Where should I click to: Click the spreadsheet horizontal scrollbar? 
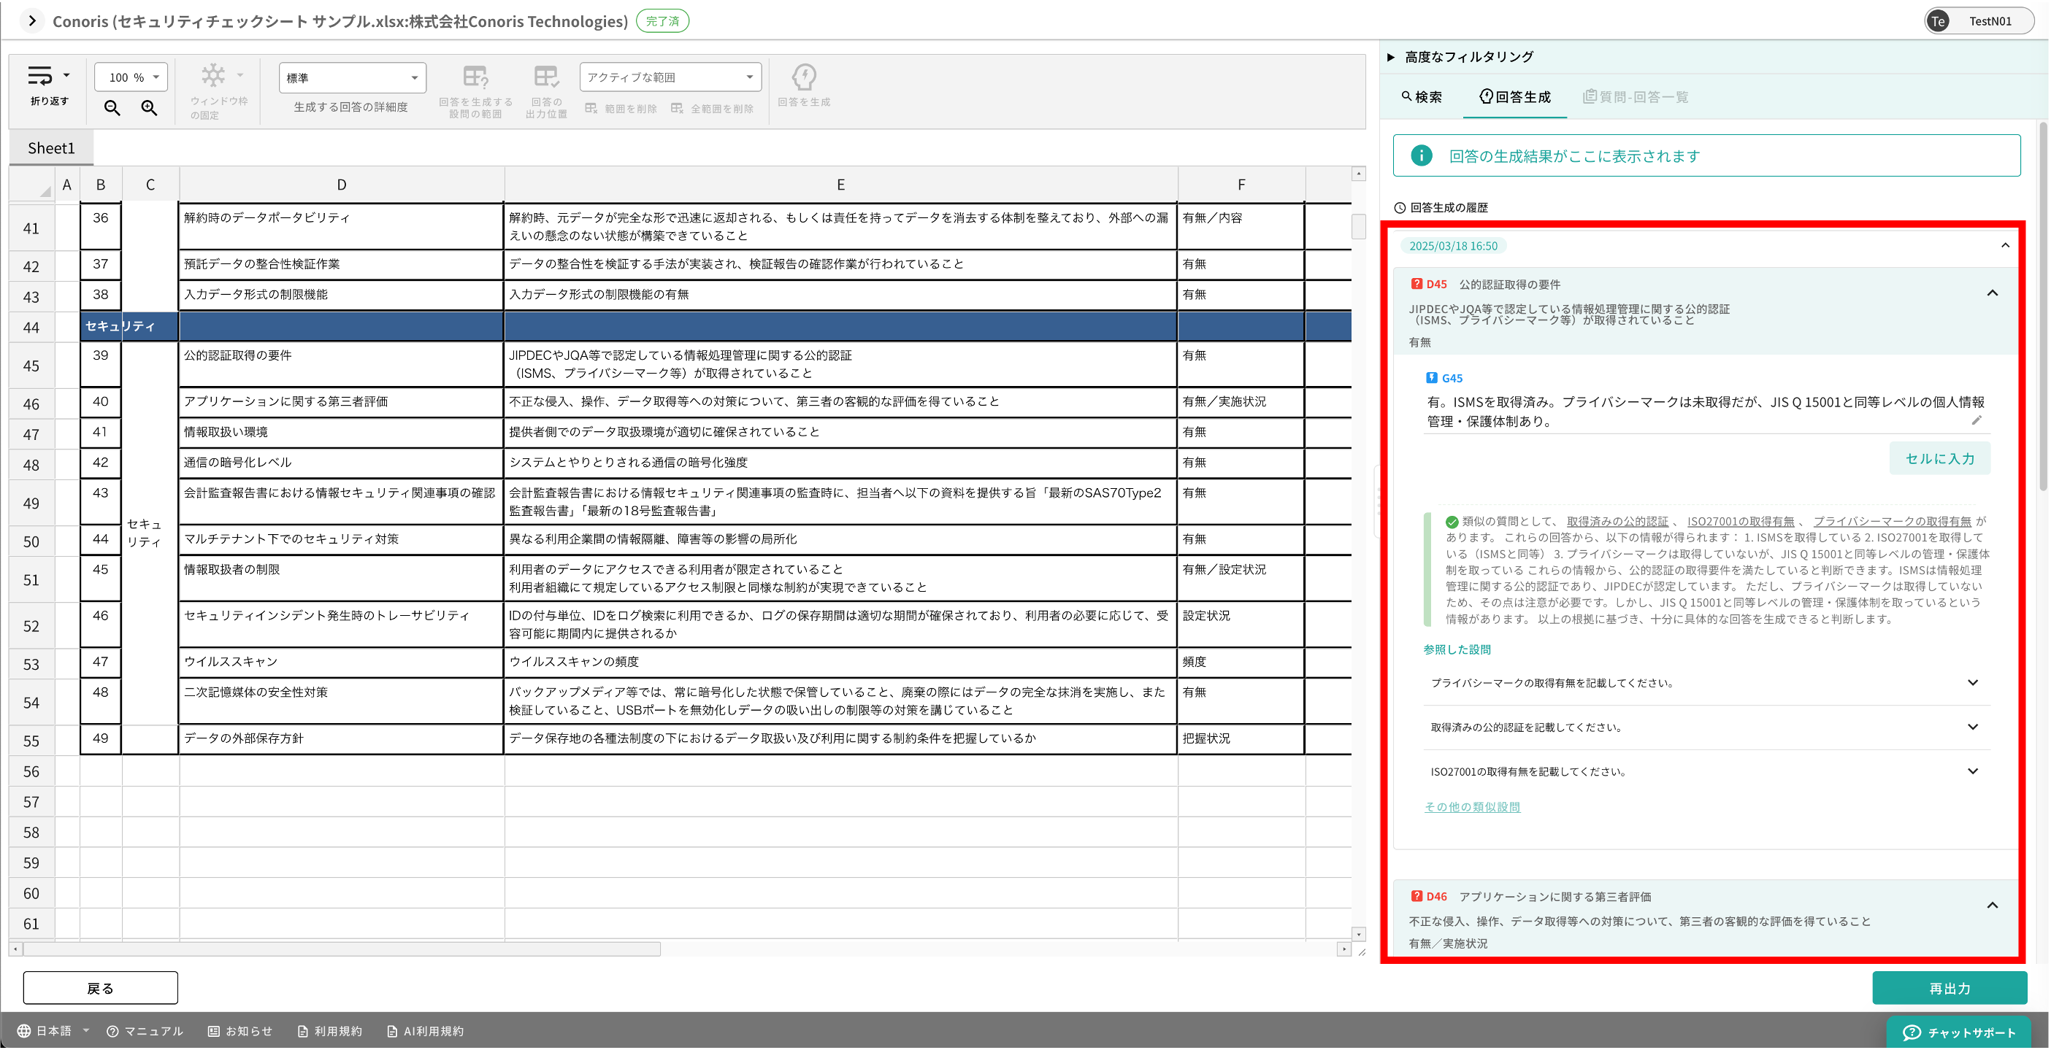pyautogui.click(x=342, y=949)
